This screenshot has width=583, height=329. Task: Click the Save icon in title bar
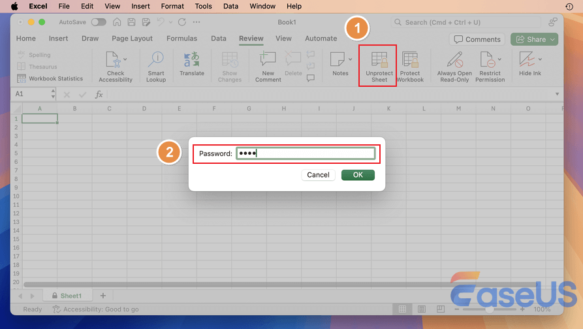point(131,22)
